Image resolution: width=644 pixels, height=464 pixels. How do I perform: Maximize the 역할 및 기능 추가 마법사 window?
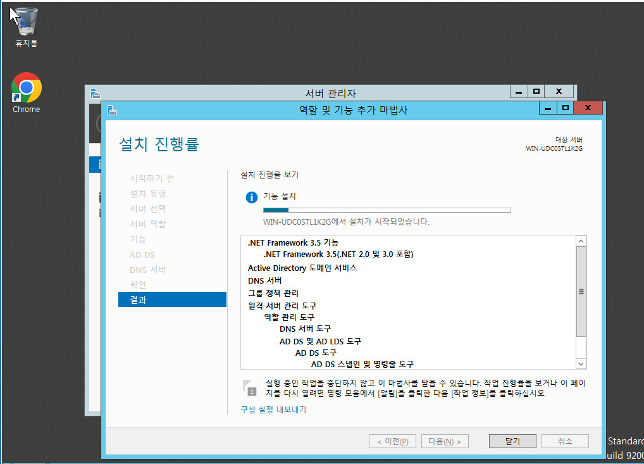point(566,108)
